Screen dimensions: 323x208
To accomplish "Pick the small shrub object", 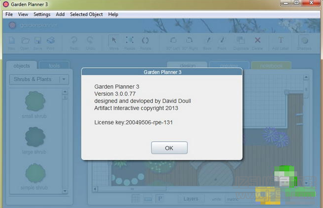I will pos(35,101).
